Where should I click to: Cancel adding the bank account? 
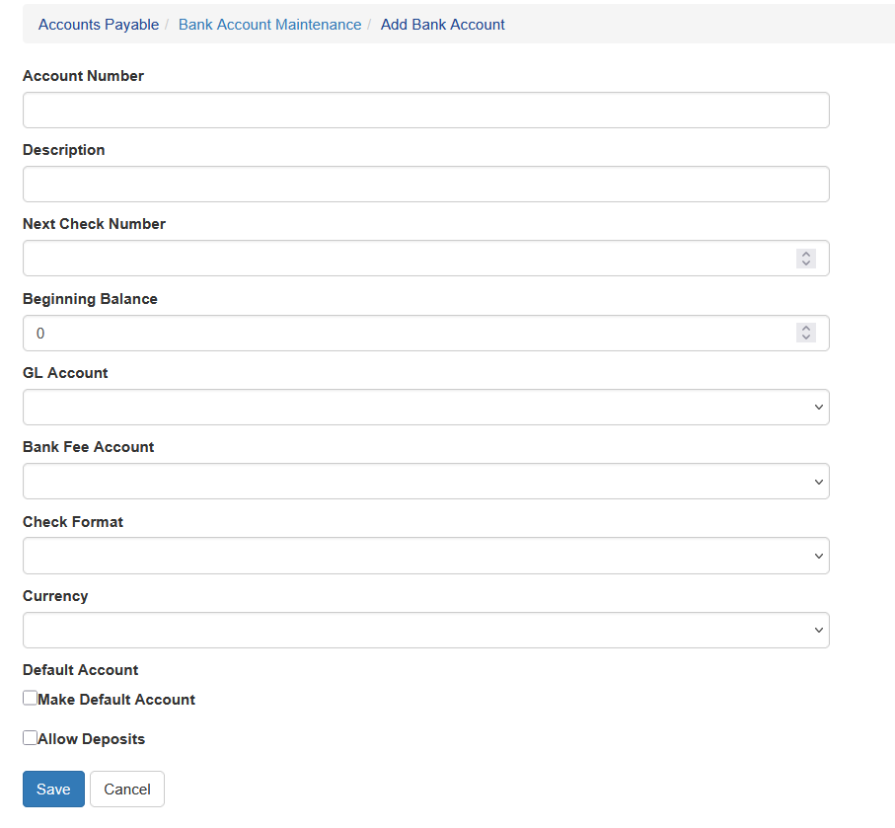[x=127, y=790]
